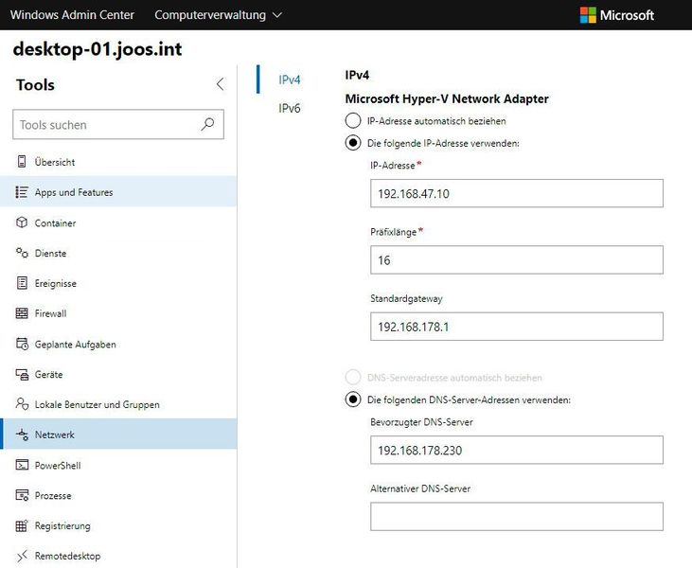This screenshot has height=568, width=692.
Task: Open Geplante Aufgaben tool entry
Action: click(118, 344)
